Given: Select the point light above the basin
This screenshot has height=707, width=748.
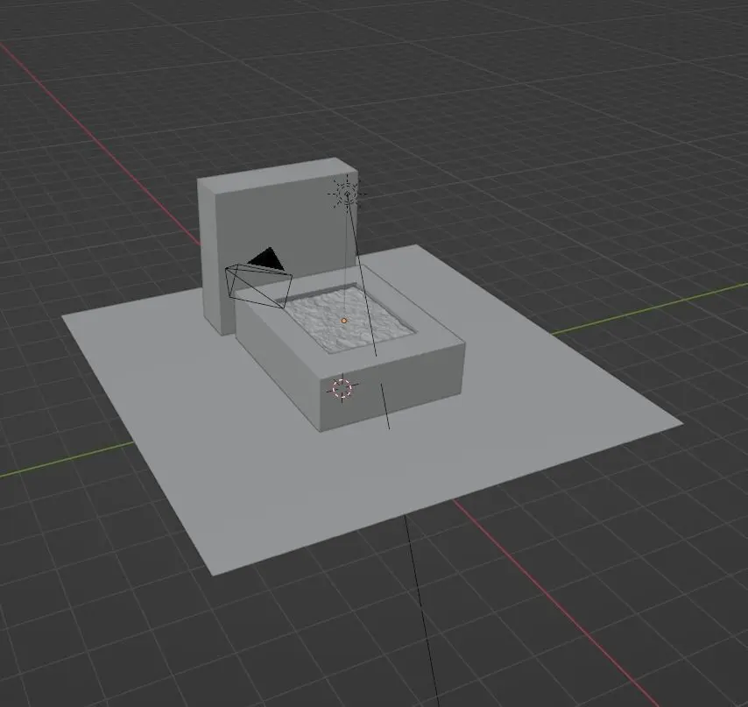Looking at the screenshot, I should [347, 194].
